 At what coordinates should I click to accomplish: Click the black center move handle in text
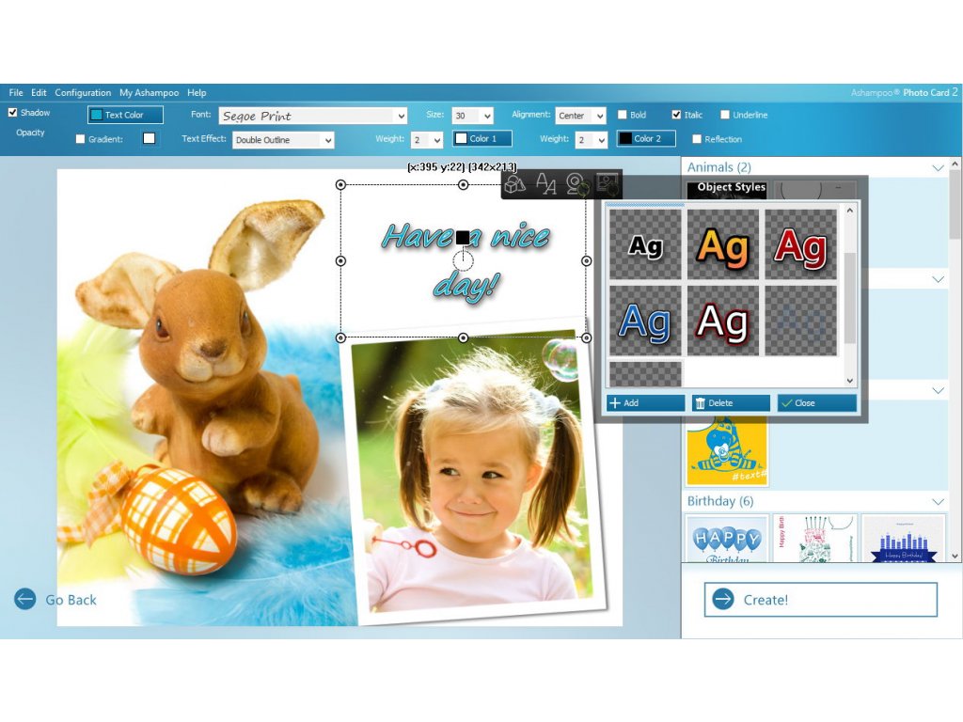click(x=463, y=237)
